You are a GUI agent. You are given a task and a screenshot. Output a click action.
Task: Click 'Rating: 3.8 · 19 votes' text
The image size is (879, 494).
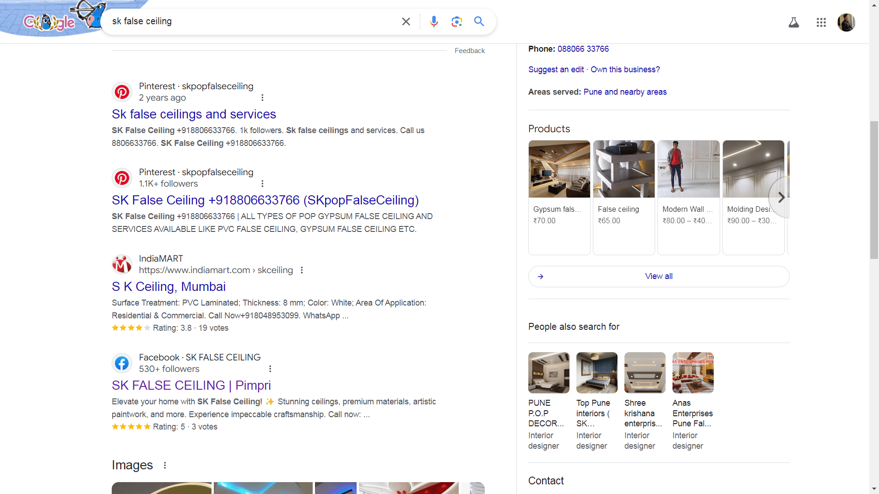click(x=190, y=328)
